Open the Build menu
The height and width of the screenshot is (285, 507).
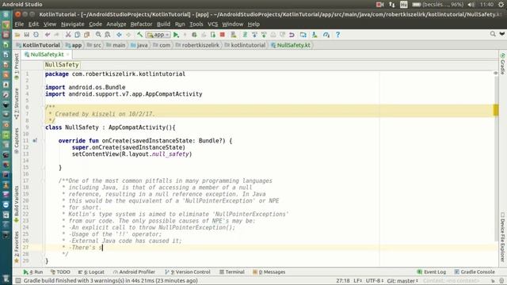[163, 25]
